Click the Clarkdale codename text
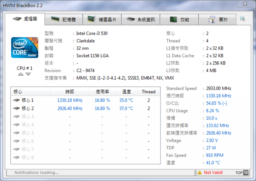 pyautogui.click(x=86, y=41)
